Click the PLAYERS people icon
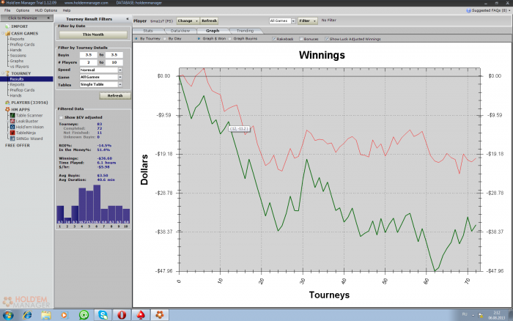 pyautogui.click(x=7, y=103)
